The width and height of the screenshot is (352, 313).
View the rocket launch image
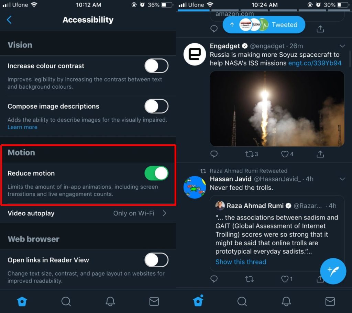(x=277, y=109)
